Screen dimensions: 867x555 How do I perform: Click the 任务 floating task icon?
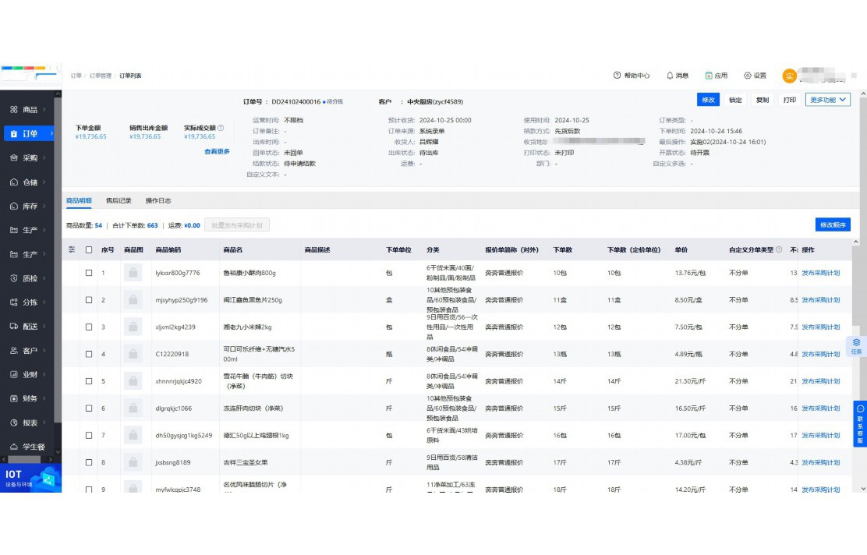point(856,346)
